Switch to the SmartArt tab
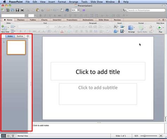Viewport: 167px width, 139px height. [x=57, y=20]
